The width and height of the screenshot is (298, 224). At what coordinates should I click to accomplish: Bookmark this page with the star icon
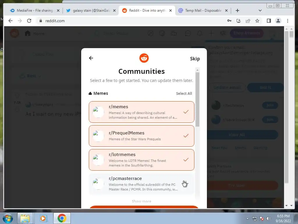(257, 21)
